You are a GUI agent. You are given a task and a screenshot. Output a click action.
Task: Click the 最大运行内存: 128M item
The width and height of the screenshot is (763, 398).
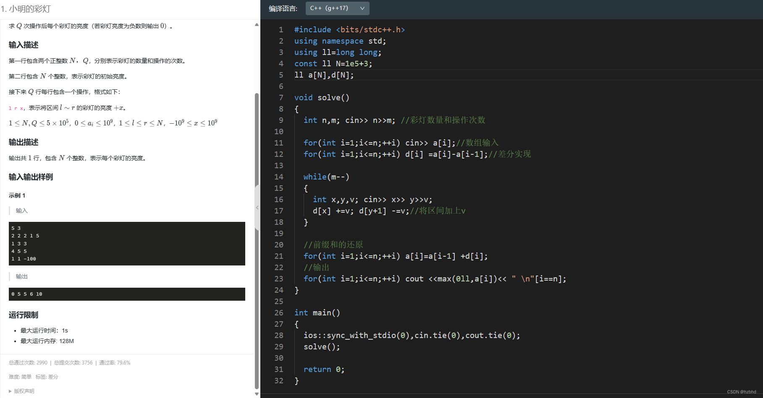tap(47, 341)
